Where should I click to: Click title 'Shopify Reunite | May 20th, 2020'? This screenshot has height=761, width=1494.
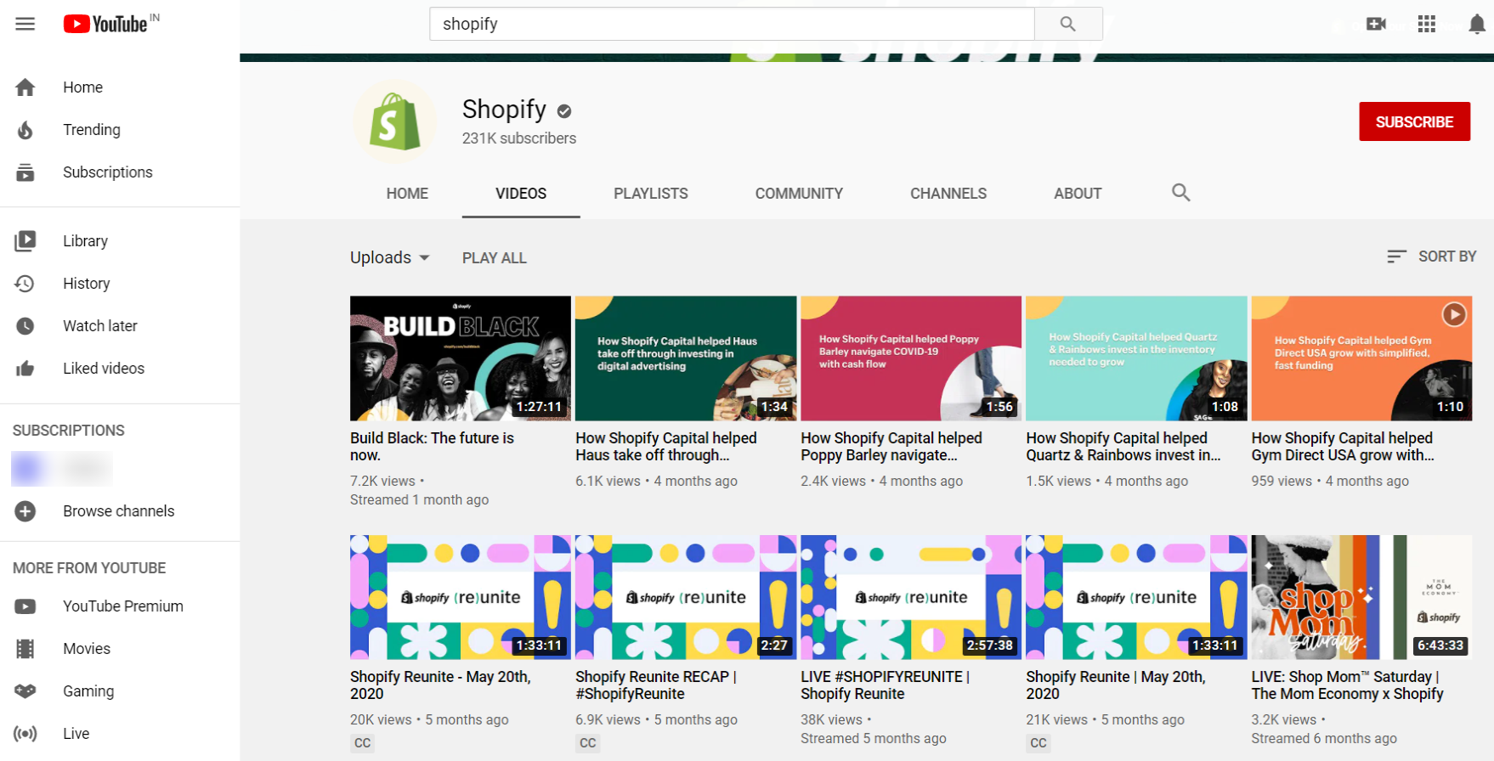point(1116,685)
